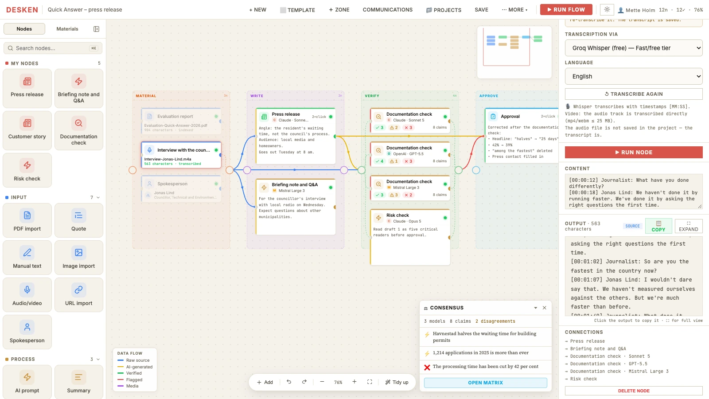Add the Press release node from My Nodes
709x399 pixels.
coord(27,88)
